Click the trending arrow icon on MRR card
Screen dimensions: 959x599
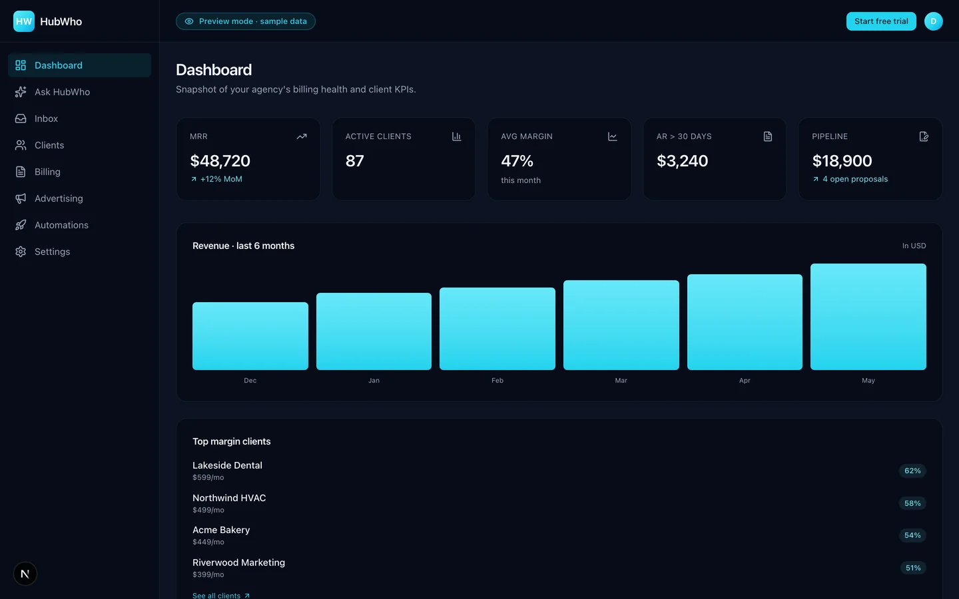pos(302,136)
